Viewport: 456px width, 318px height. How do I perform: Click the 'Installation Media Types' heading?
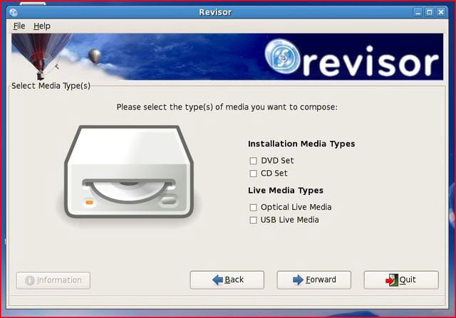301,144
